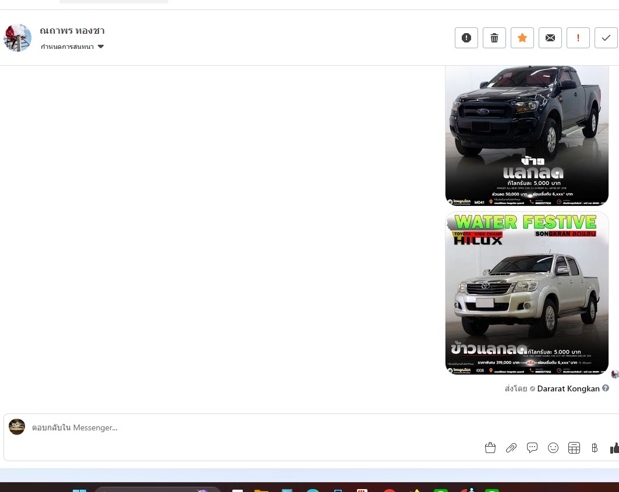
Task: Expand the กำหนดการสนทนา dropdown arrow
Action: [x=101, y=47]
